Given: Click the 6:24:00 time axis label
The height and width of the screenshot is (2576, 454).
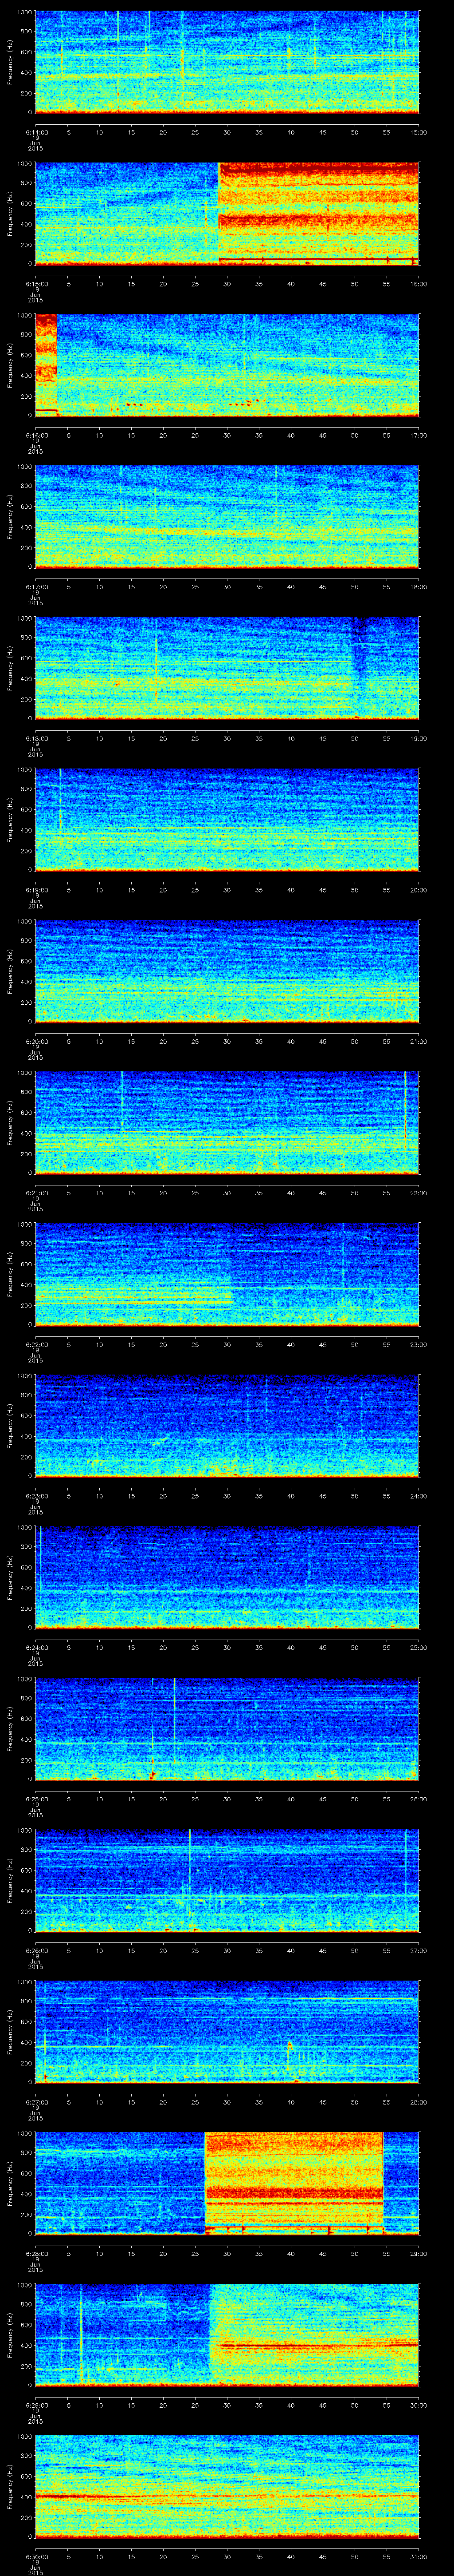Looking at the screenshot, I should tap(36, 1647).
